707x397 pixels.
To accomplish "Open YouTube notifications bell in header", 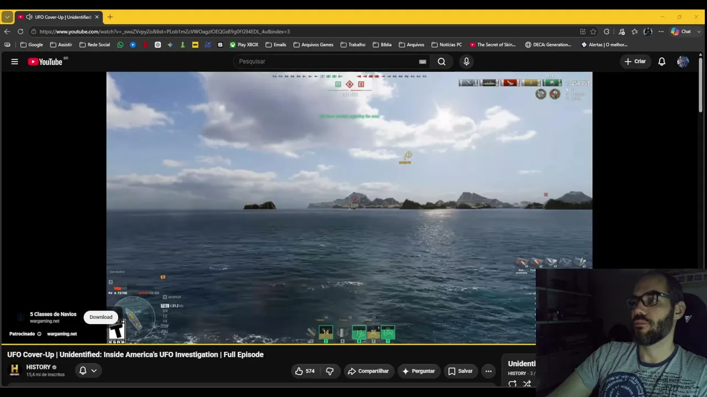I will click(662, 62).
